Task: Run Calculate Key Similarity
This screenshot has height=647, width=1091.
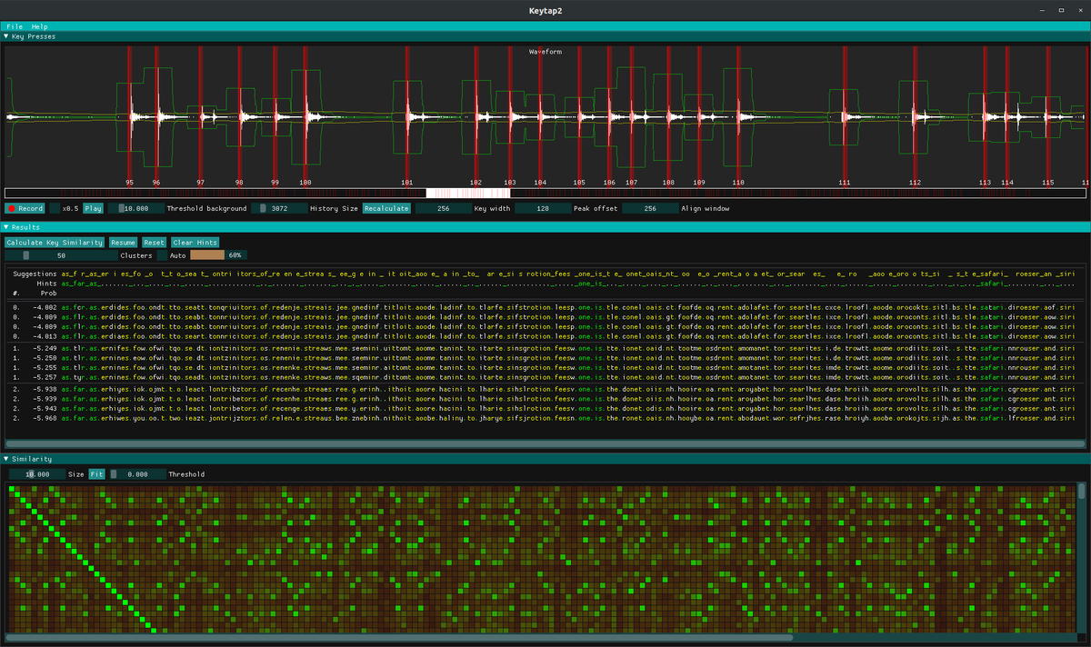Action: 55,242
